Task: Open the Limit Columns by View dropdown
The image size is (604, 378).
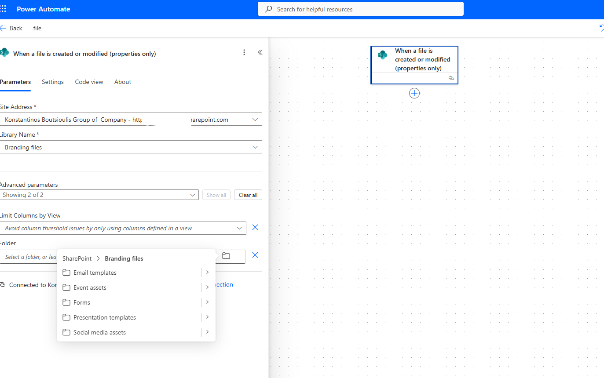Action: [x=239, y=228]
